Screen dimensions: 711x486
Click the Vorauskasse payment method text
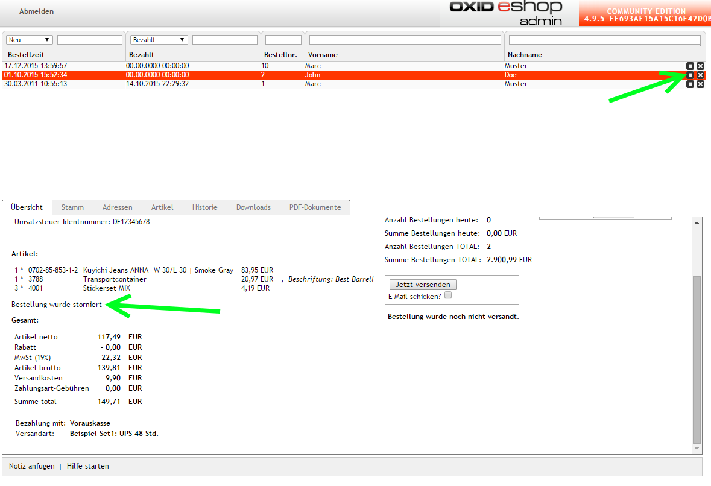coord(90,423)
